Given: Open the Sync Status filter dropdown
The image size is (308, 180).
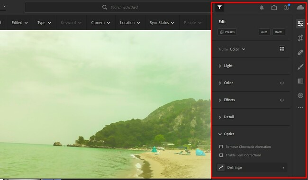Looking at the screenshot, I should (162, 23).
